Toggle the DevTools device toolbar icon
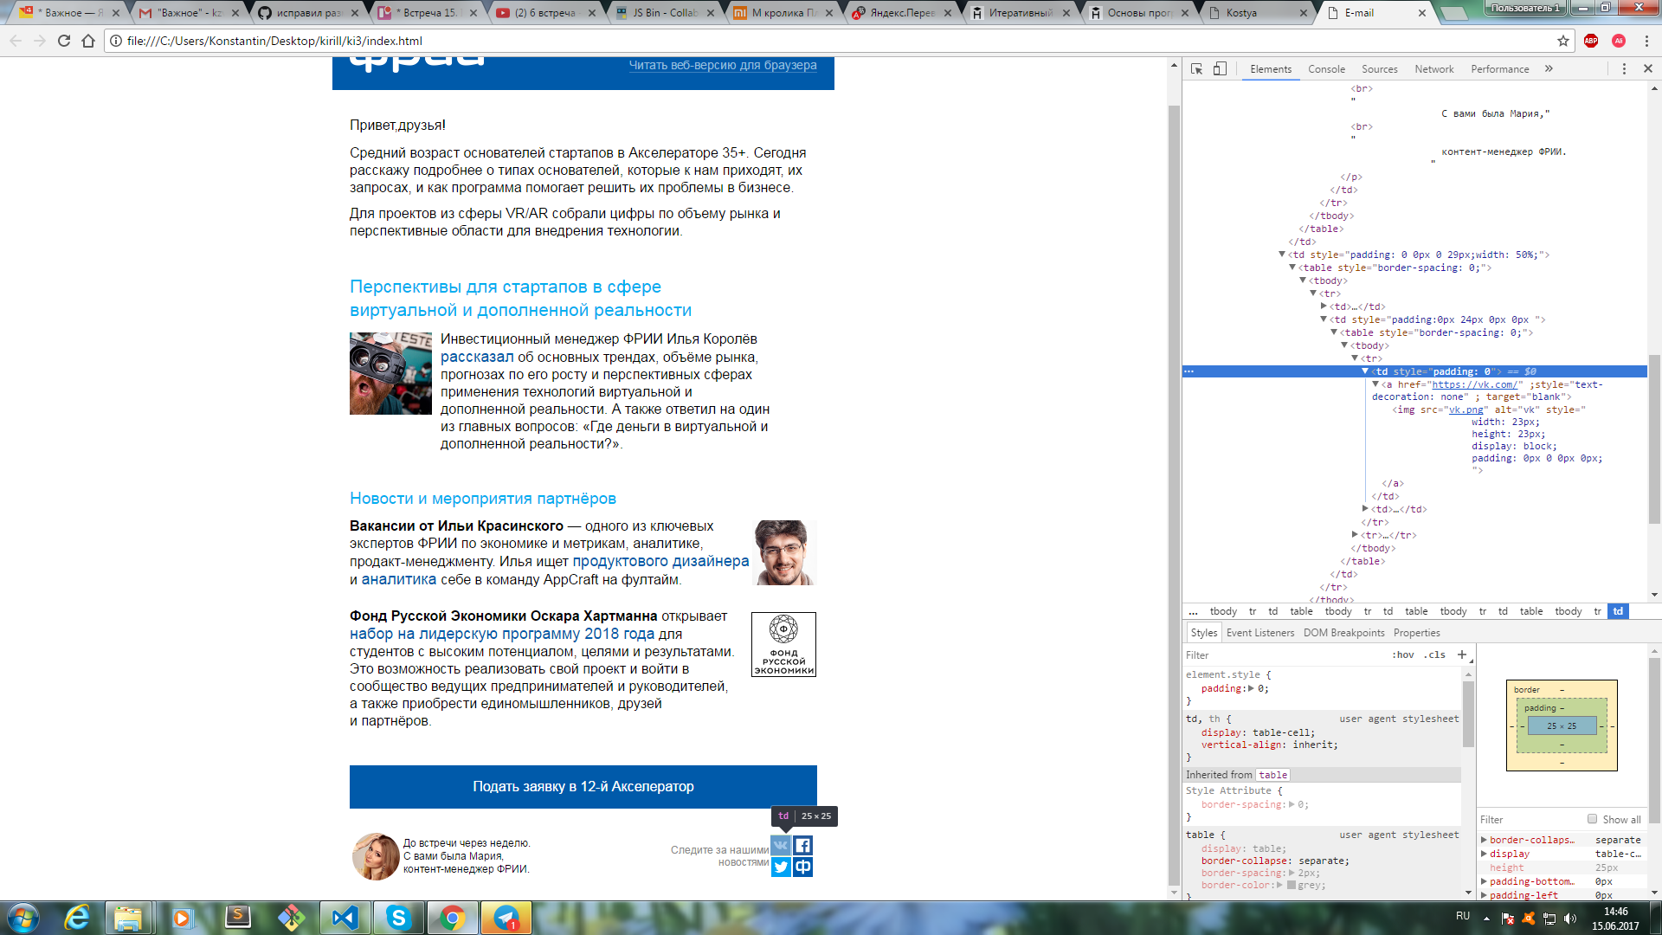This screenshot has width=1662, height=935. click(x=1220, y=69)
